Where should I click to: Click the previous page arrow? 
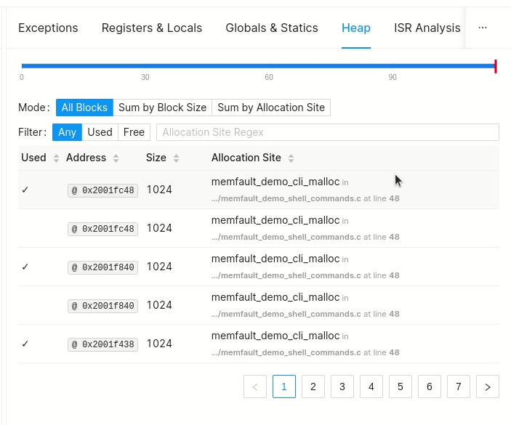click(x=255, y=387)
